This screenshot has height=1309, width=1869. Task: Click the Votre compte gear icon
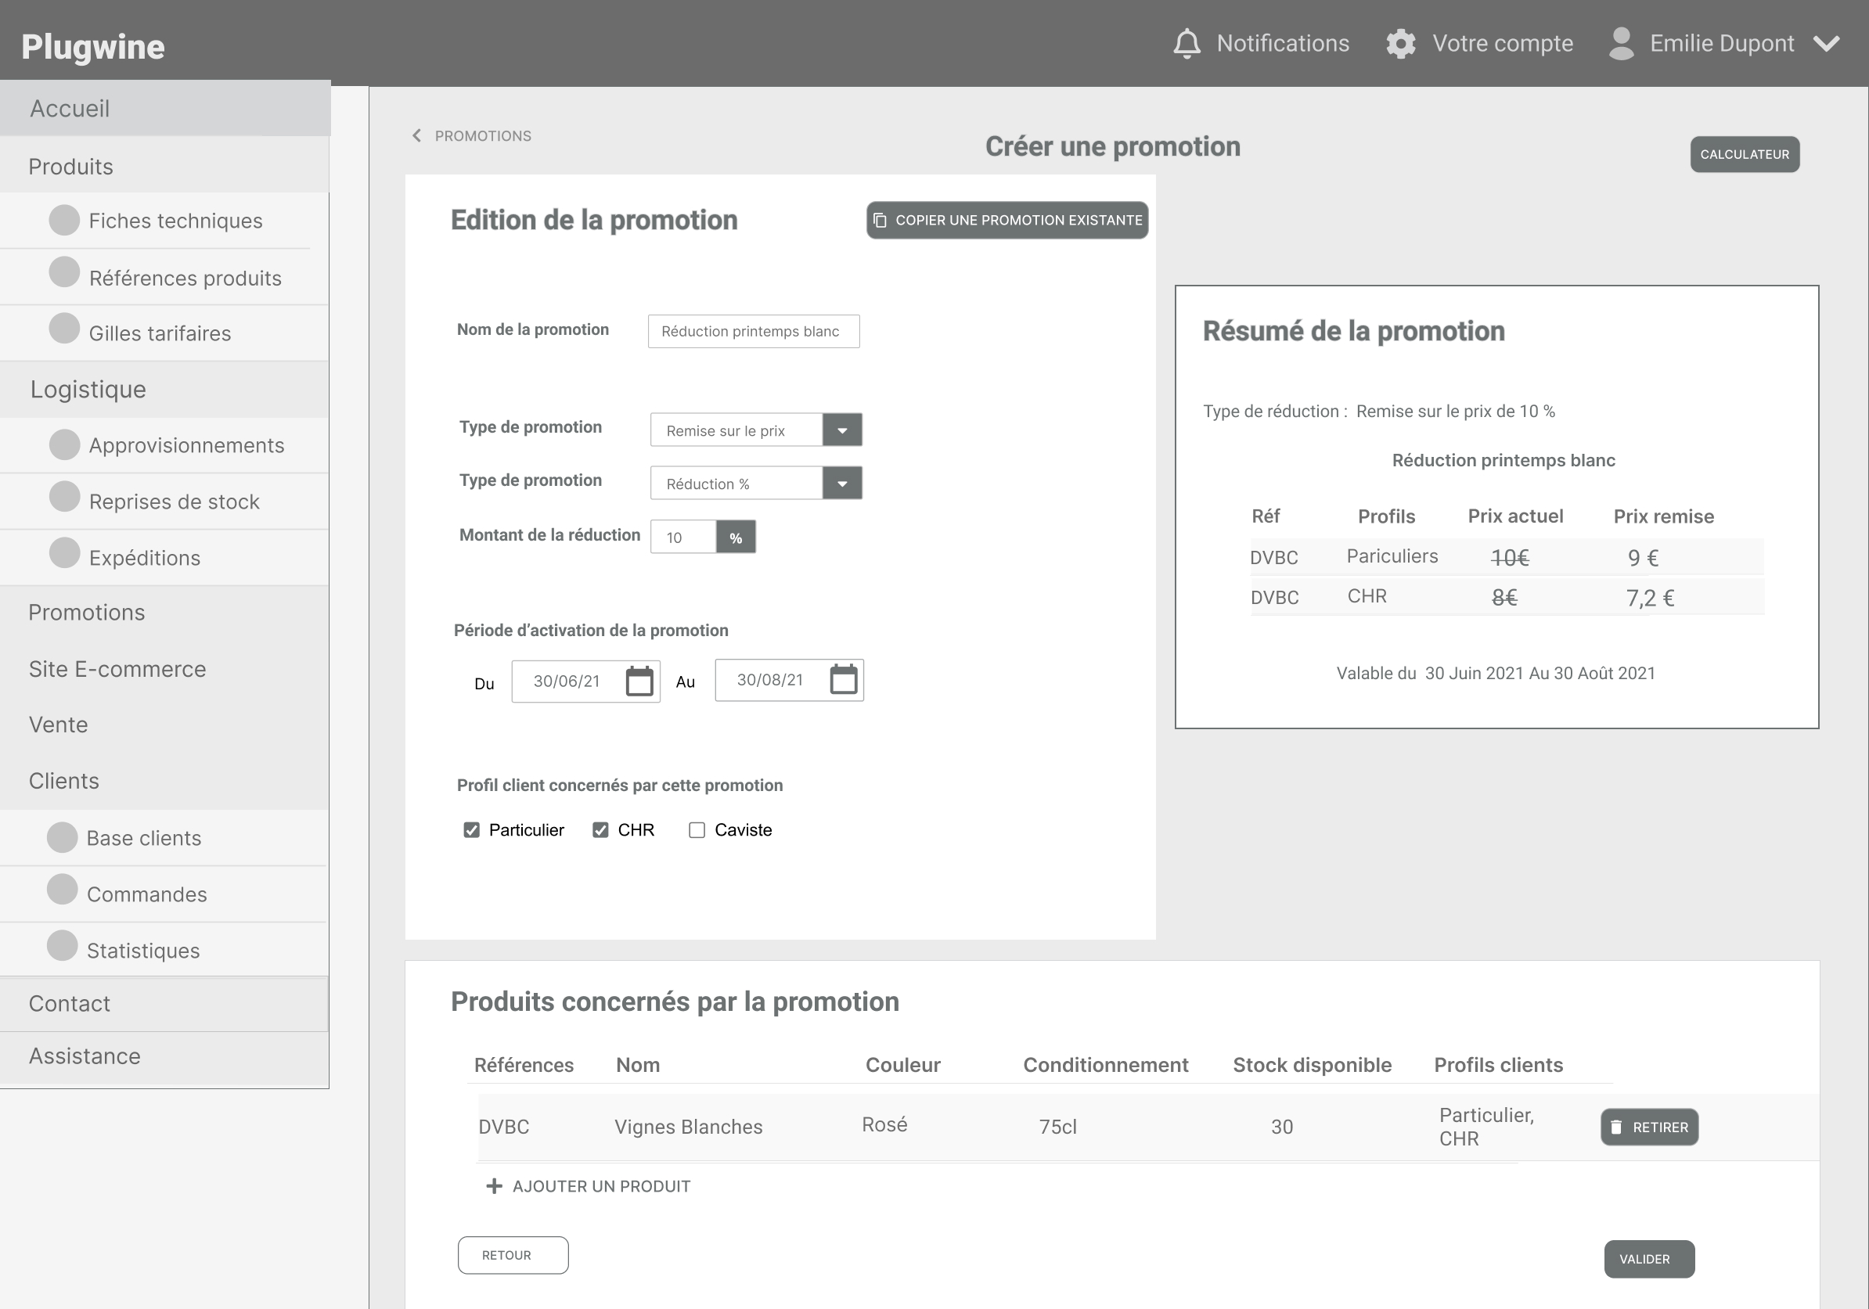(x=1401, y=43)
